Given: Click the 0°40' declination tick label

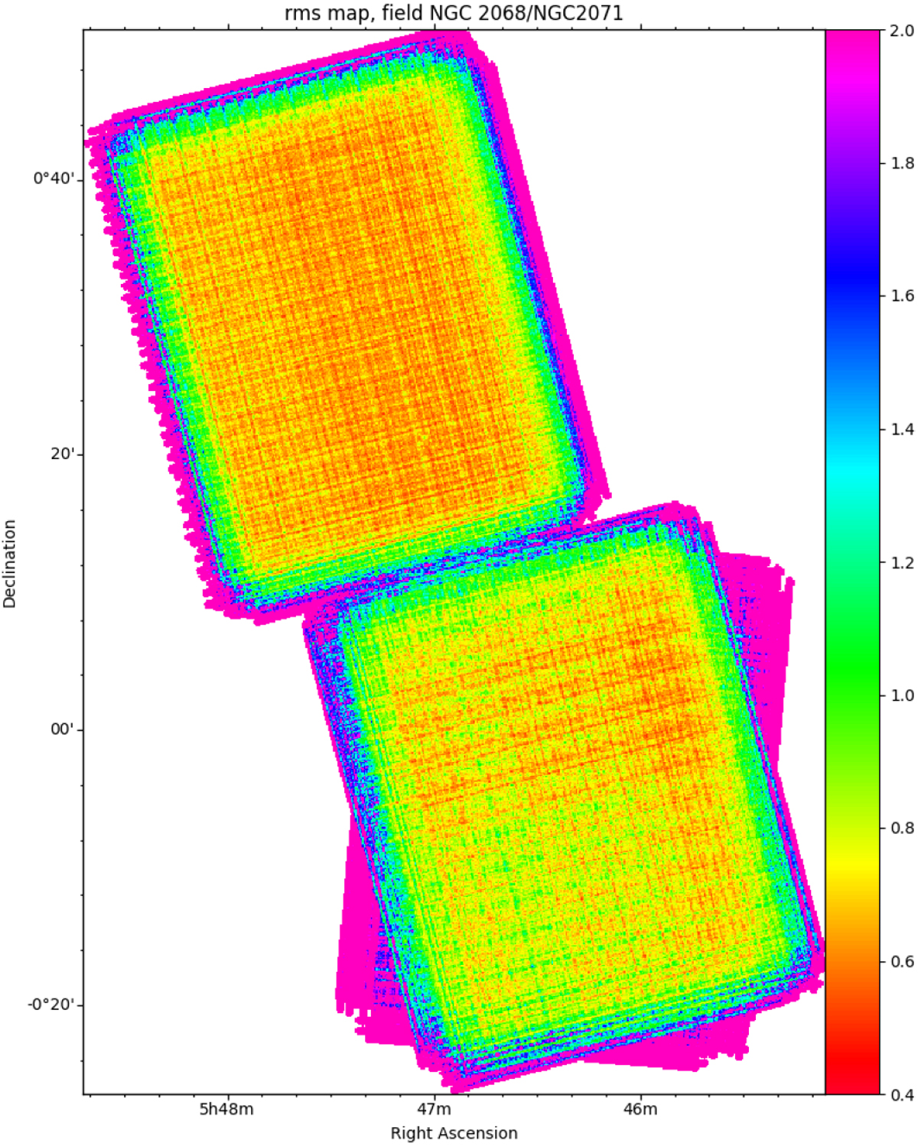Looking at the screenshot, I should pyautogui.click(x=54, y=178).
